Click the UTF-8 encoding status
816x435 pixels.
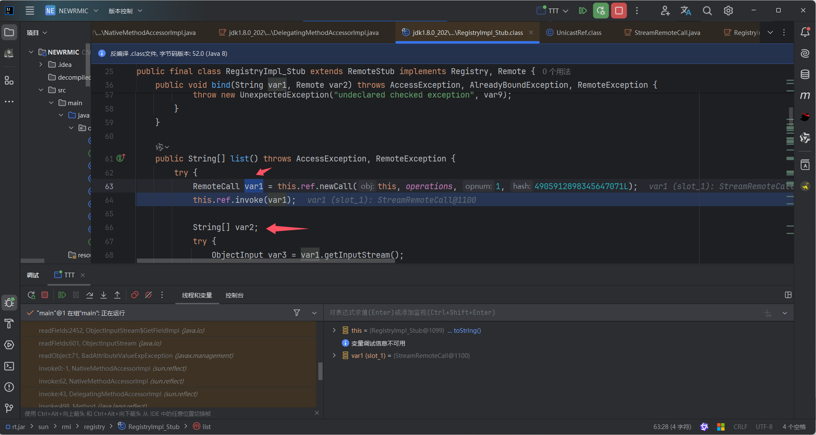pos(764,426)
